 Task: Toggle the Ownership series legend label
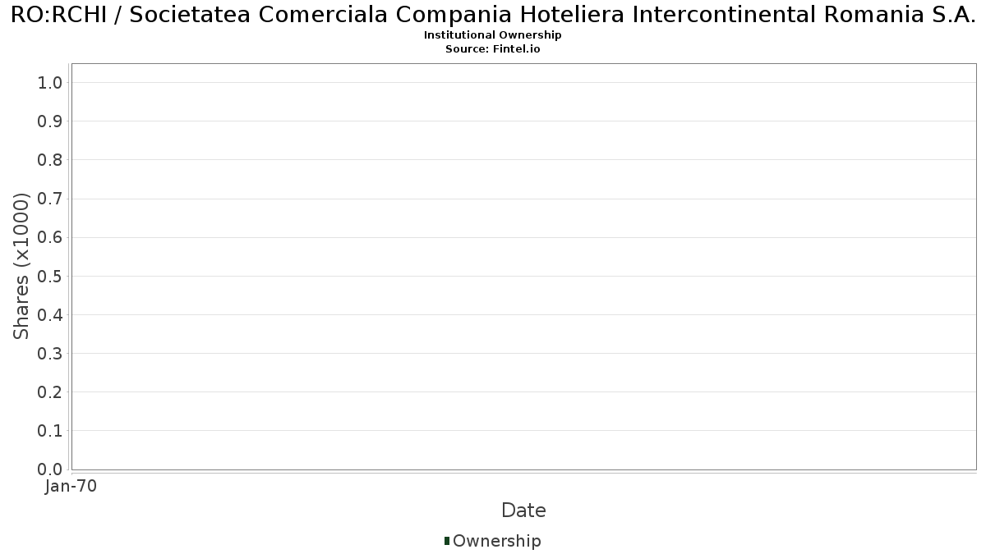[x=496, y=541]
